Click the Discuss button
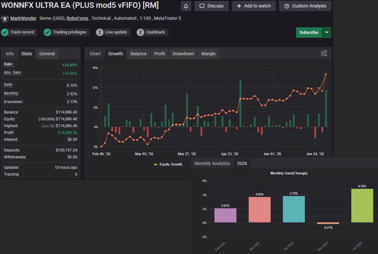The height and width of the screenshot is (254, 378). coord(211,6)
